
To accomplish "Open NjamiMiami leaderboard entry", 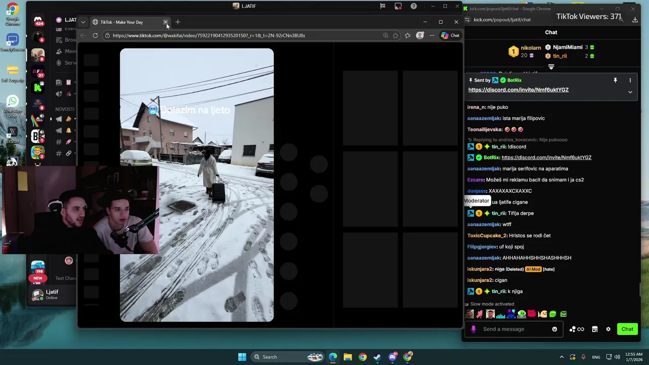I will [569, 47].
